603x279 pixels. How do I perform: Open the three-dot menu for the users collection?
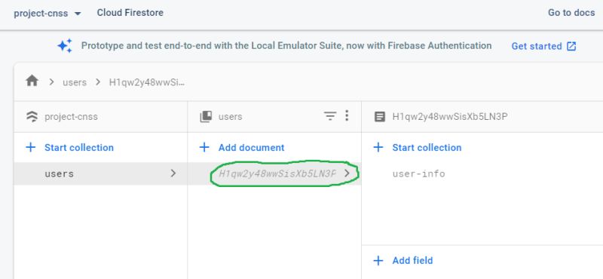tap(347, 115)
